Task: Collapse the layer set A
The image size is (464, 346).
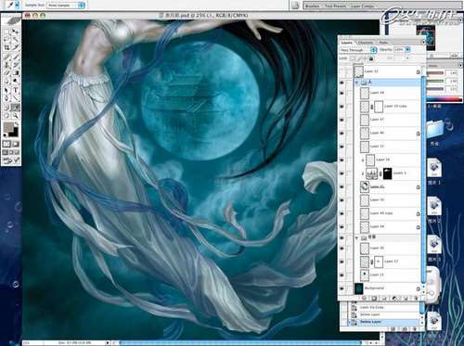Action: pyautogui.click(x=357, y=83)
